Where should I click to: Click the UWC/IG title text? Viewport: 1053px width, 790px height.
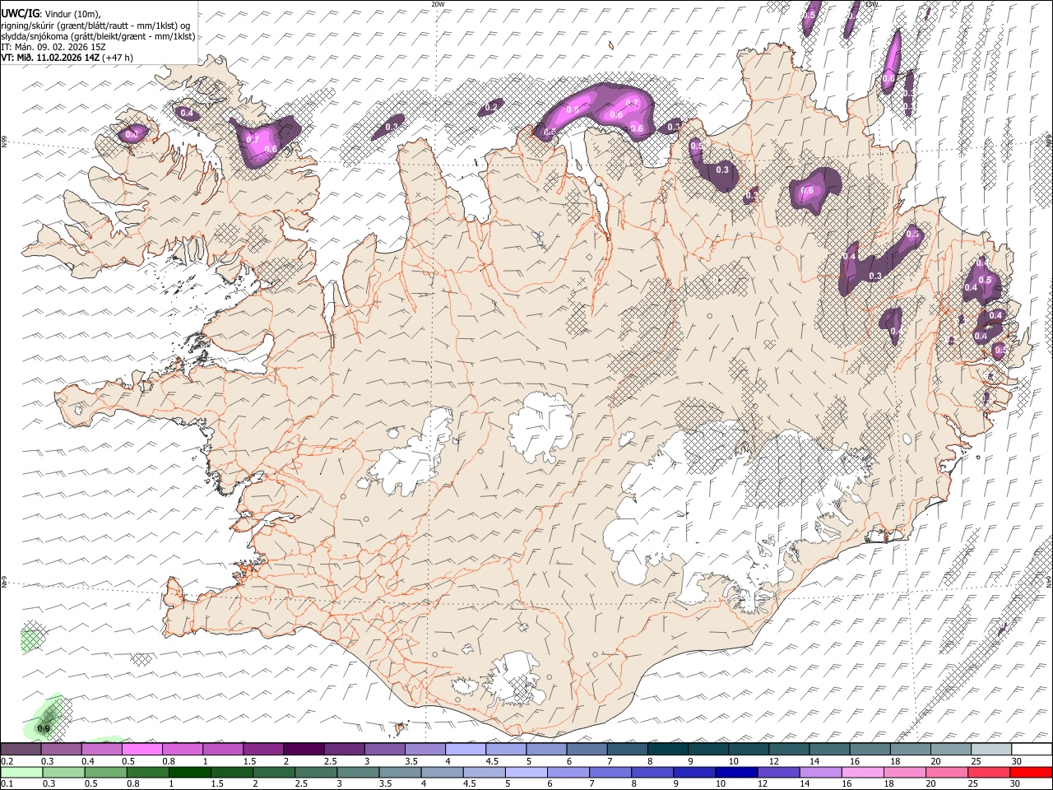pos(20,14)
